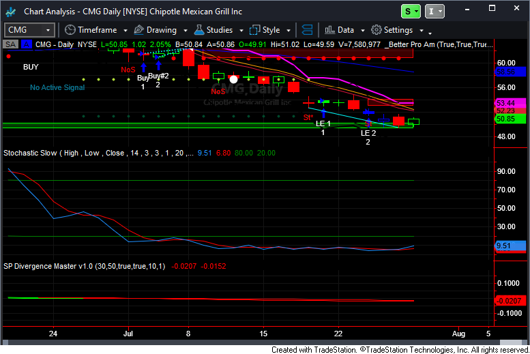Open the CMG symbol combo box
The height and width of the screenshot is (354, 530).
point(29,30)
